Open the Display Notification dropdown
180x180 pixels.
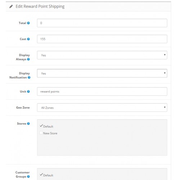coord(102,73)
